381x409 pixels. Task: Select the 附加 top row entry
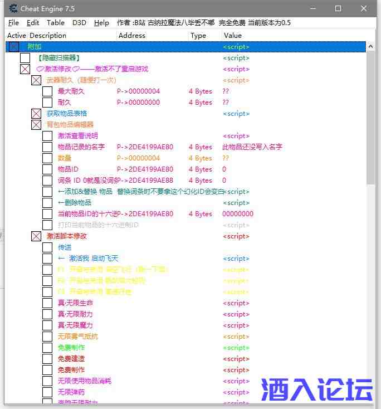point(35,47)
